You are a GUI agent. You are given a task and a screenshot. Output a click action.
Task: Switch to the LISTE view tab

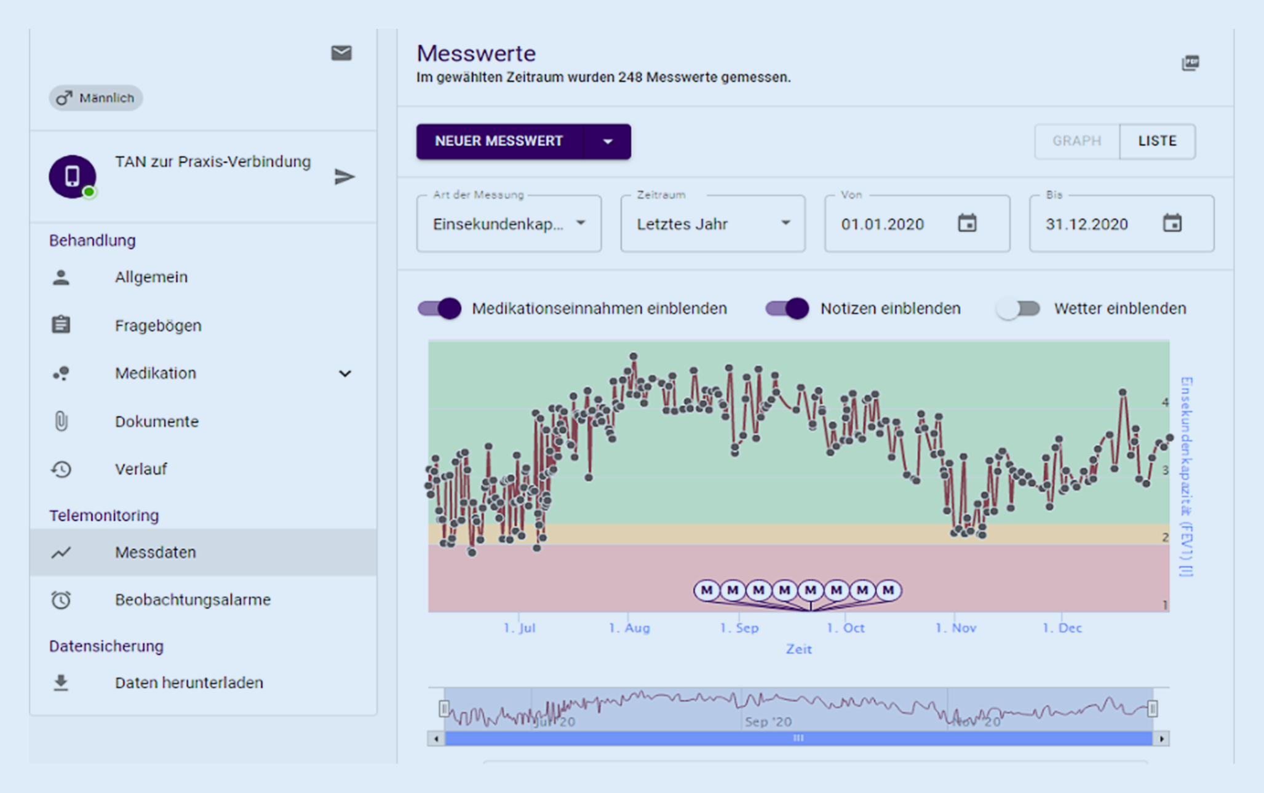(x=1157, y=141)
